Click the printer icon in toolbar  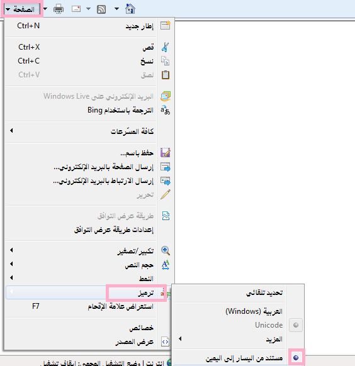click(59, 9)
